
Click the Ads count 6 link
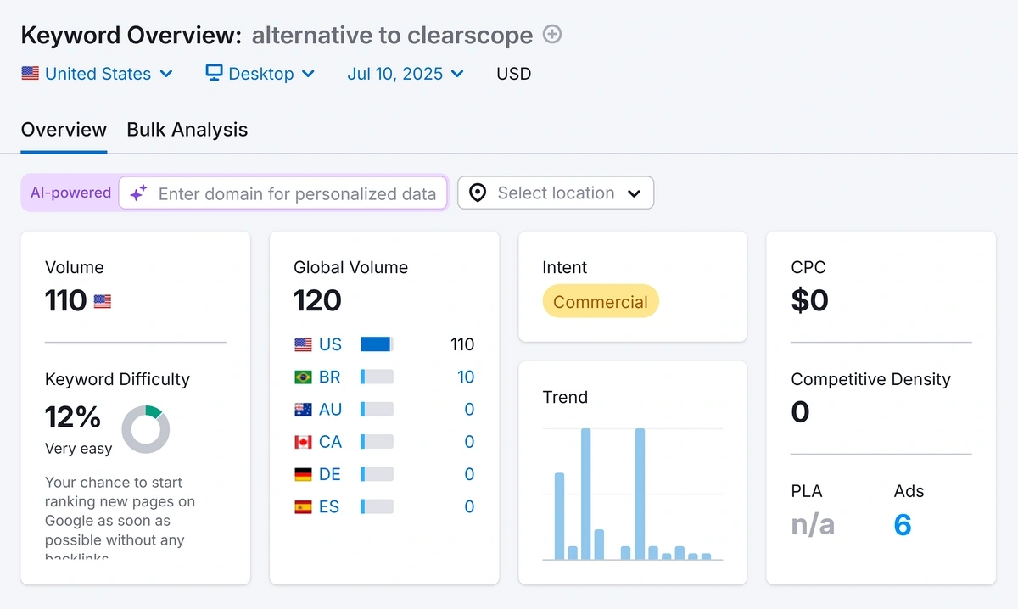[902, 525]
